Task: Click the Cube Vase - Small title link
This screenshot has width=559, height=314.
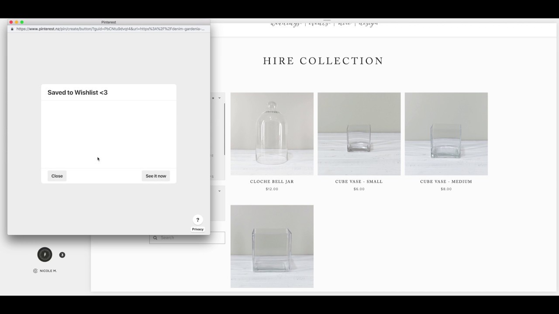Action: pos(359,181)
